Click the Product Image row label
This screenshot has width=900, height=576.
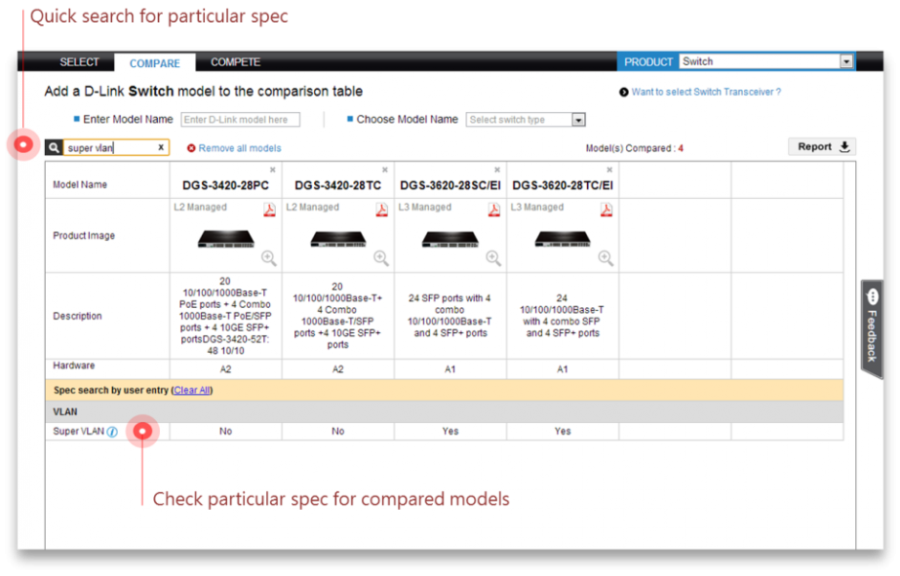pos(84,235)
